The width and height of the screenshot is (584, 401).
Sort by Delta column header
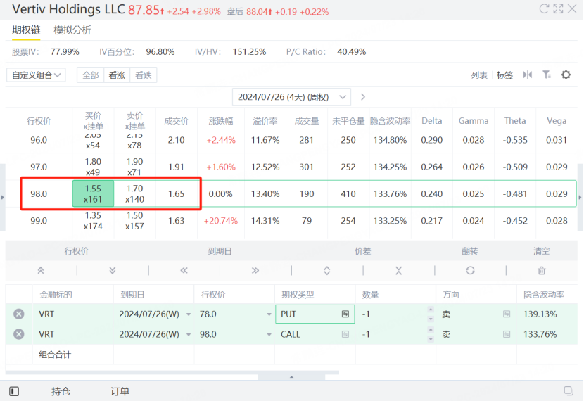(x=432, y=121)
